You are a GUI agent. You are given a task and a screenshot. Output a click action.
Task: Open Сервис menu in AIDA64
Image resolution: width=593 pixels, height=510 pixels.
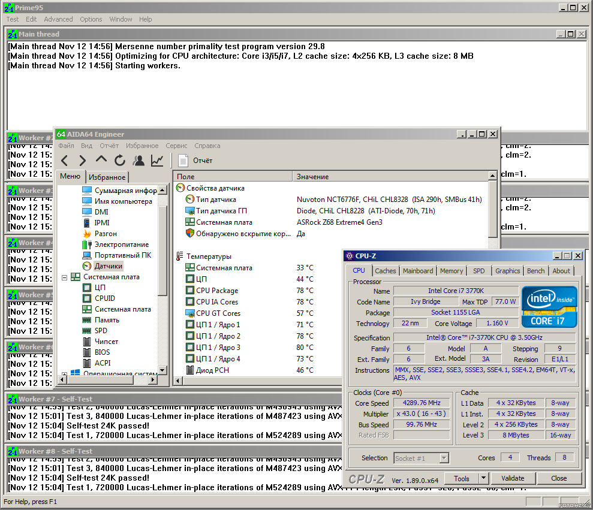(176, 146)
